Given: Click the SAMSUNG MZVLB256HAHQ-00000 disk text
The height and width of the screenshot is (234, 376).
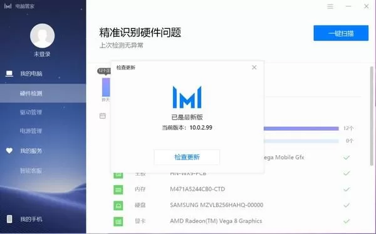Looking at the screenshot, I should 217,205.
